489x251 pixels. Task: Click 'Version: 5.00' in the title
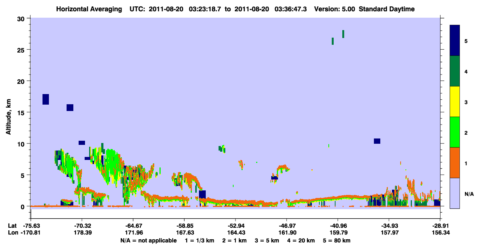[x=334, y=9]
